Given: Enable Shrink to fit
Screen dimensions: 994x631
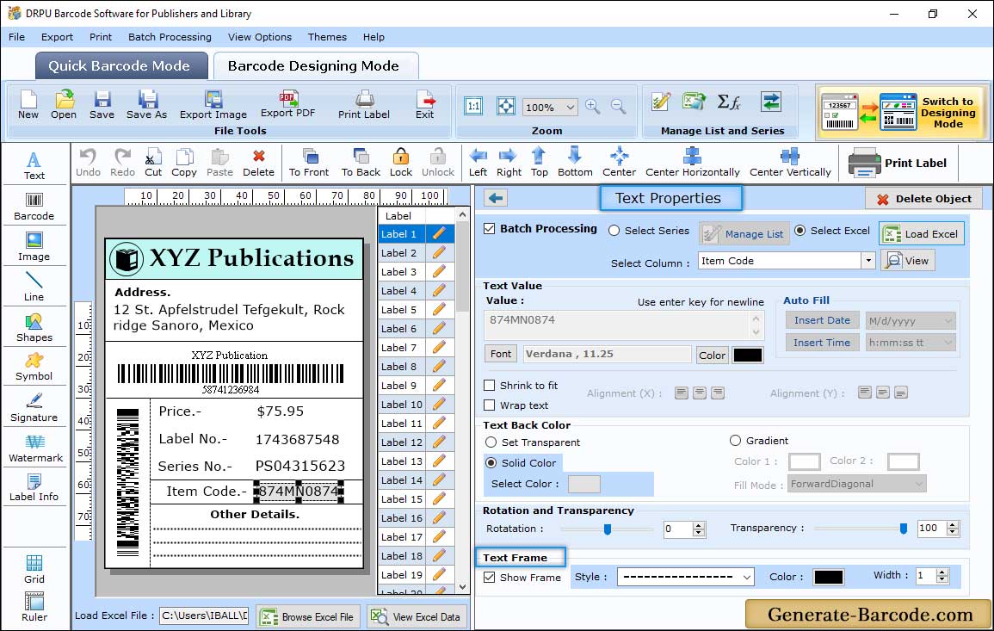Looking at the screenshot, I should (490, 386).
